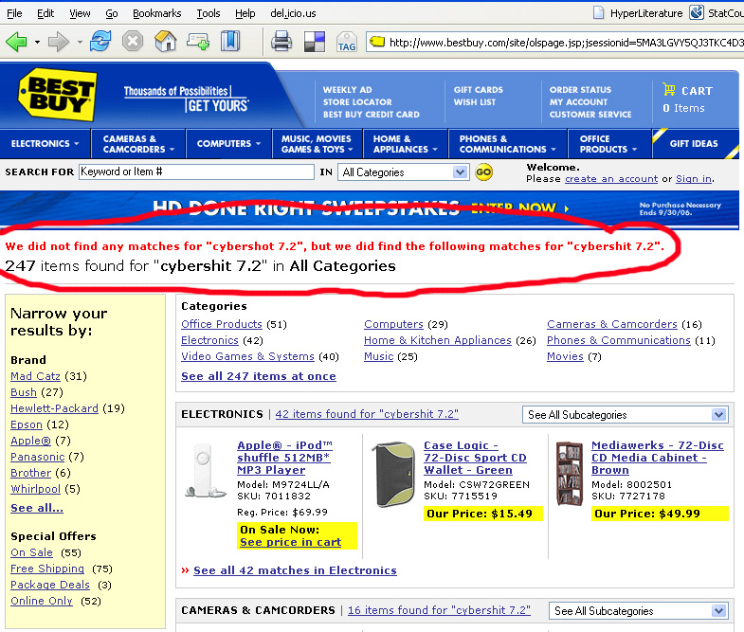Click the Store Locator link
Screen dimensions: 744x632
tap(357, 102)
